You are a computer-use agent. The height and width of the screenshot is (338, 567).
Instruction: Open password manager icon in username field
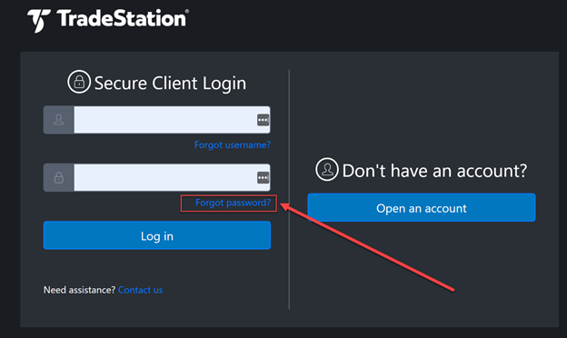pyautogui.click(x=263, y=120)
